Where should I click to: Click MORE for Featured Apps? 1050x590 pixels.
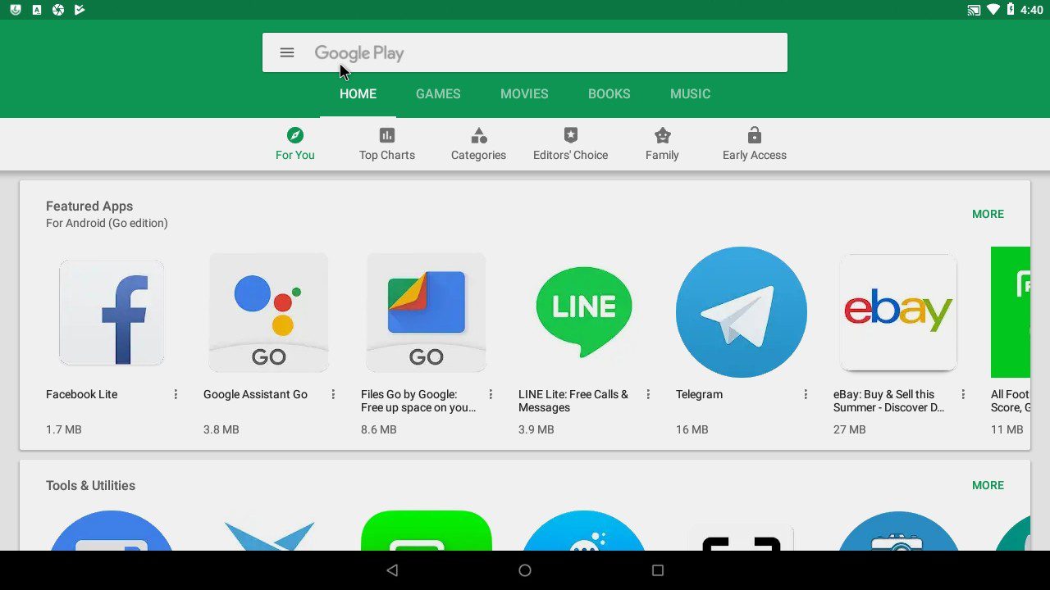[x=988, y=214]
